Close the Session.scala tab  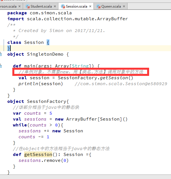pyautogui.click(x=90, y=6)
